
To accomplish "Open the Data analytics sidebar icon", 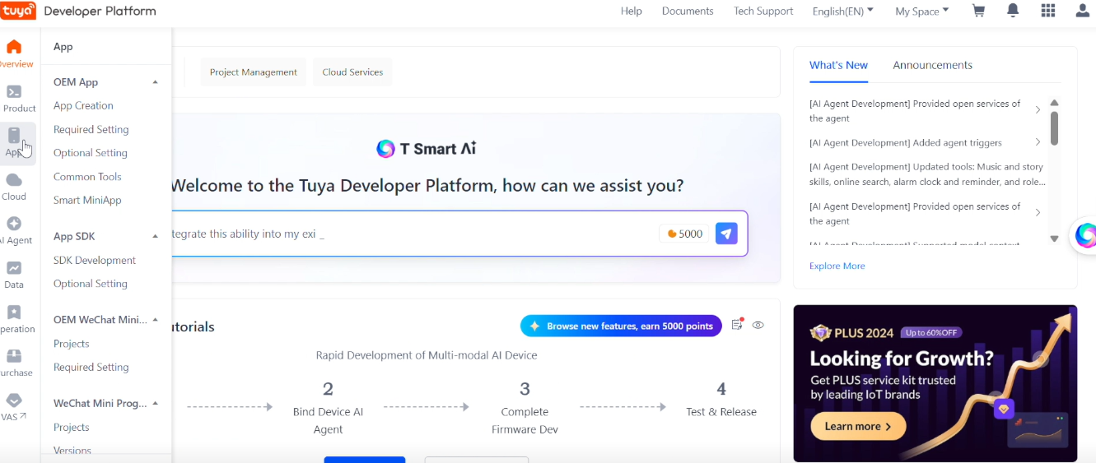I will point(14,275).
